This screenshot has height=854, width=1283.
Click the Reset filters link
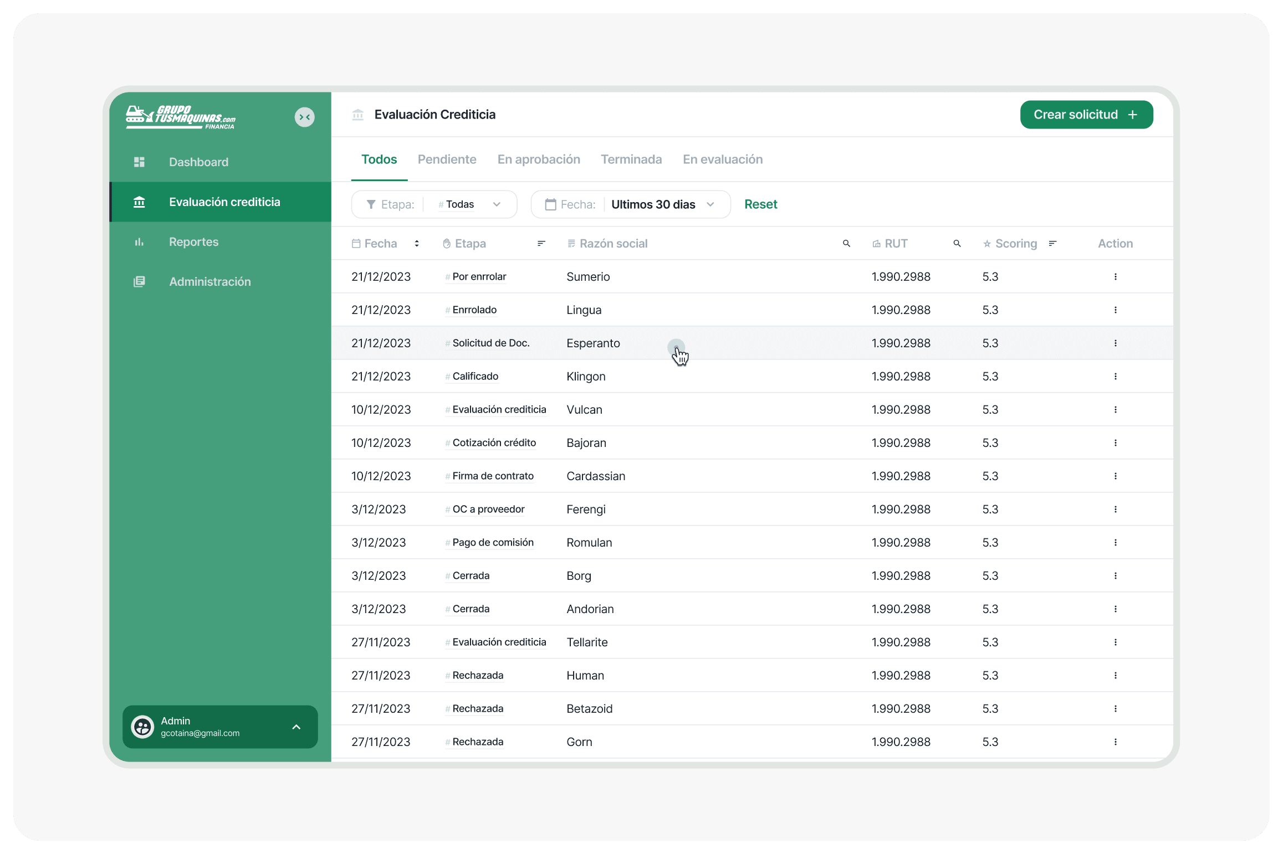760,204
